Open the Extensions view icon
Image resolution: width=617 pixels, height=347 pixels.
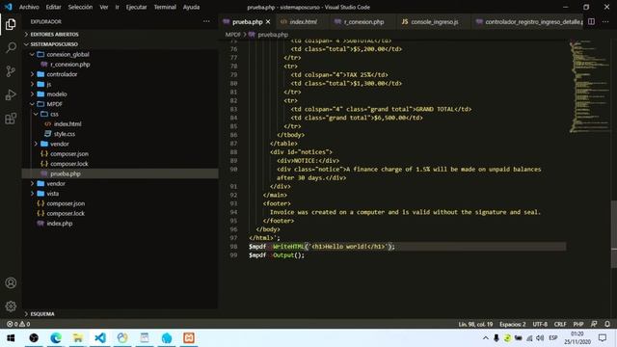point(11,119)
